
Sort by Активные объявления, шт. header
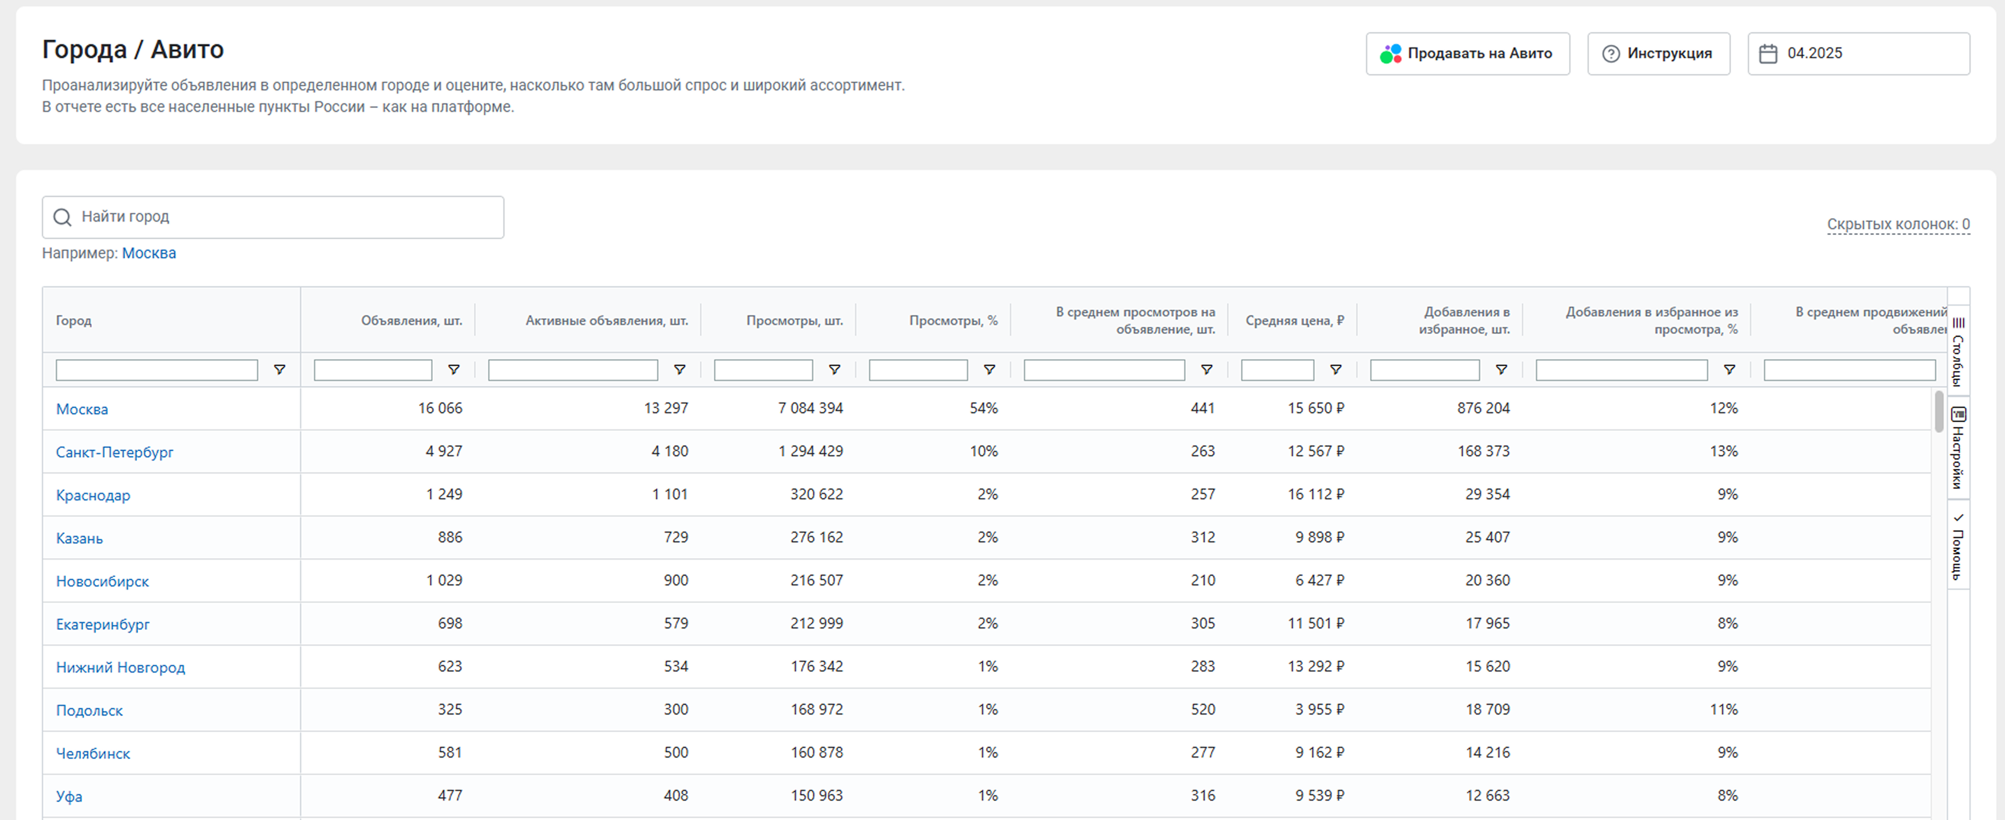point(606,320)
